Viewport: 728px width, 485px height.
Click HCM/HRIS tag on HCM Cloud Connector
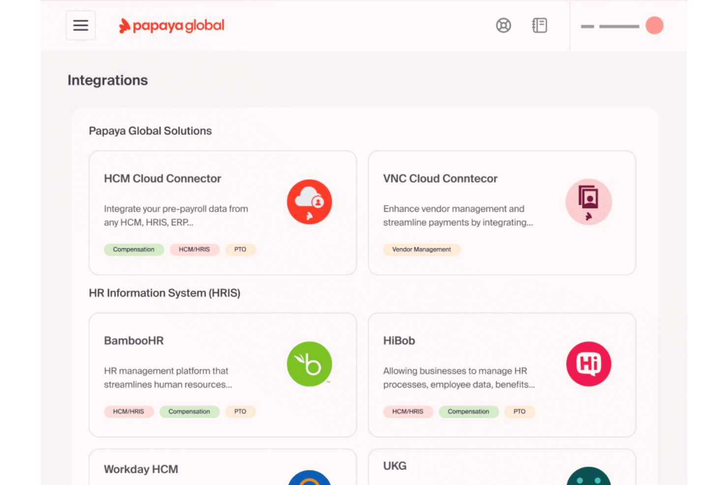coord(194,250)
